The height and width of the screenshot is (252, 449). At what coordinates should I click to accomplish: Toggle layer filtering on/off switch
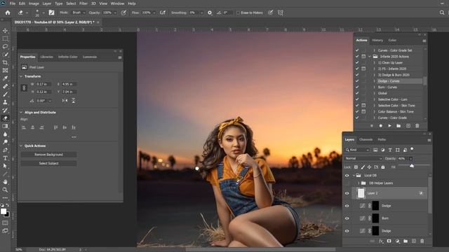point(412,149)
